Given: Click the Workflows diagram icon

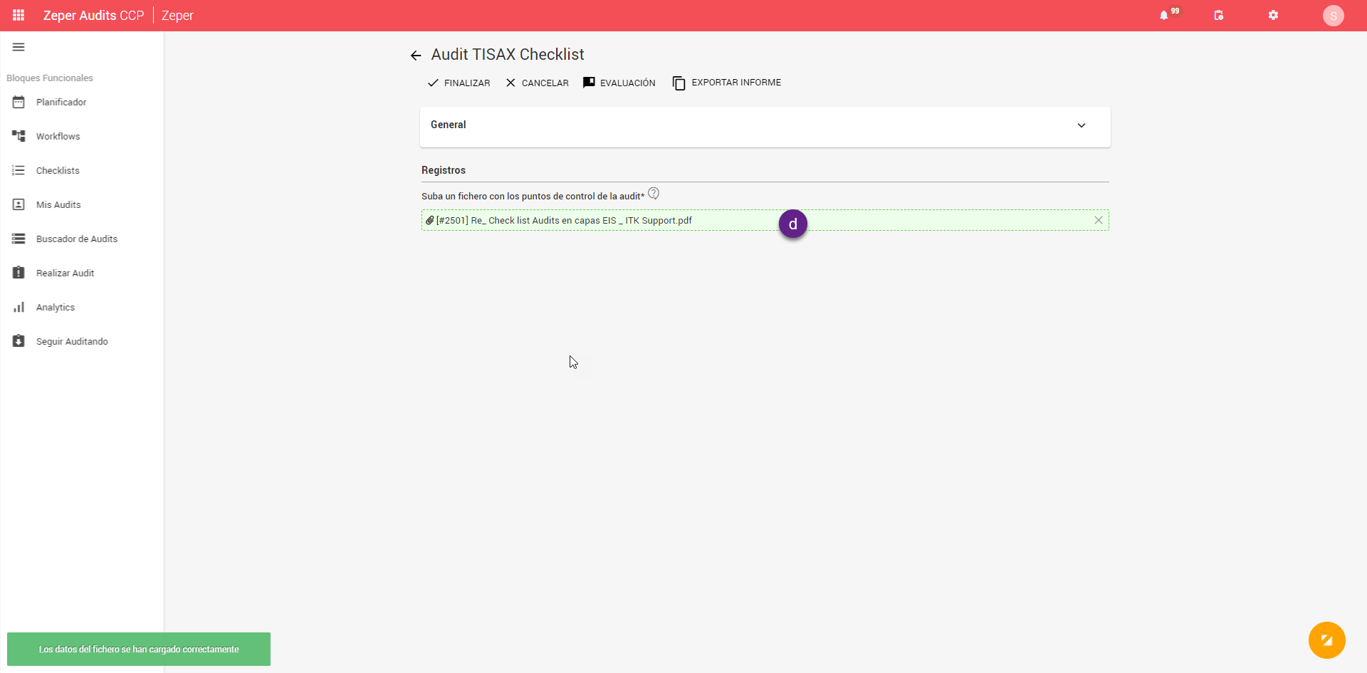Looking at the screenshot, I should (19, 136).
